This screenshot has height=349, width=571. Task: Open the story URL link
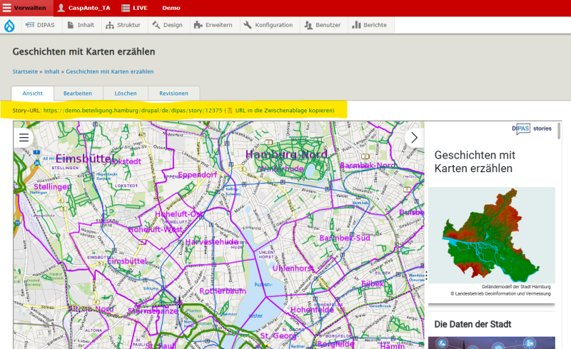pos(133,111)
